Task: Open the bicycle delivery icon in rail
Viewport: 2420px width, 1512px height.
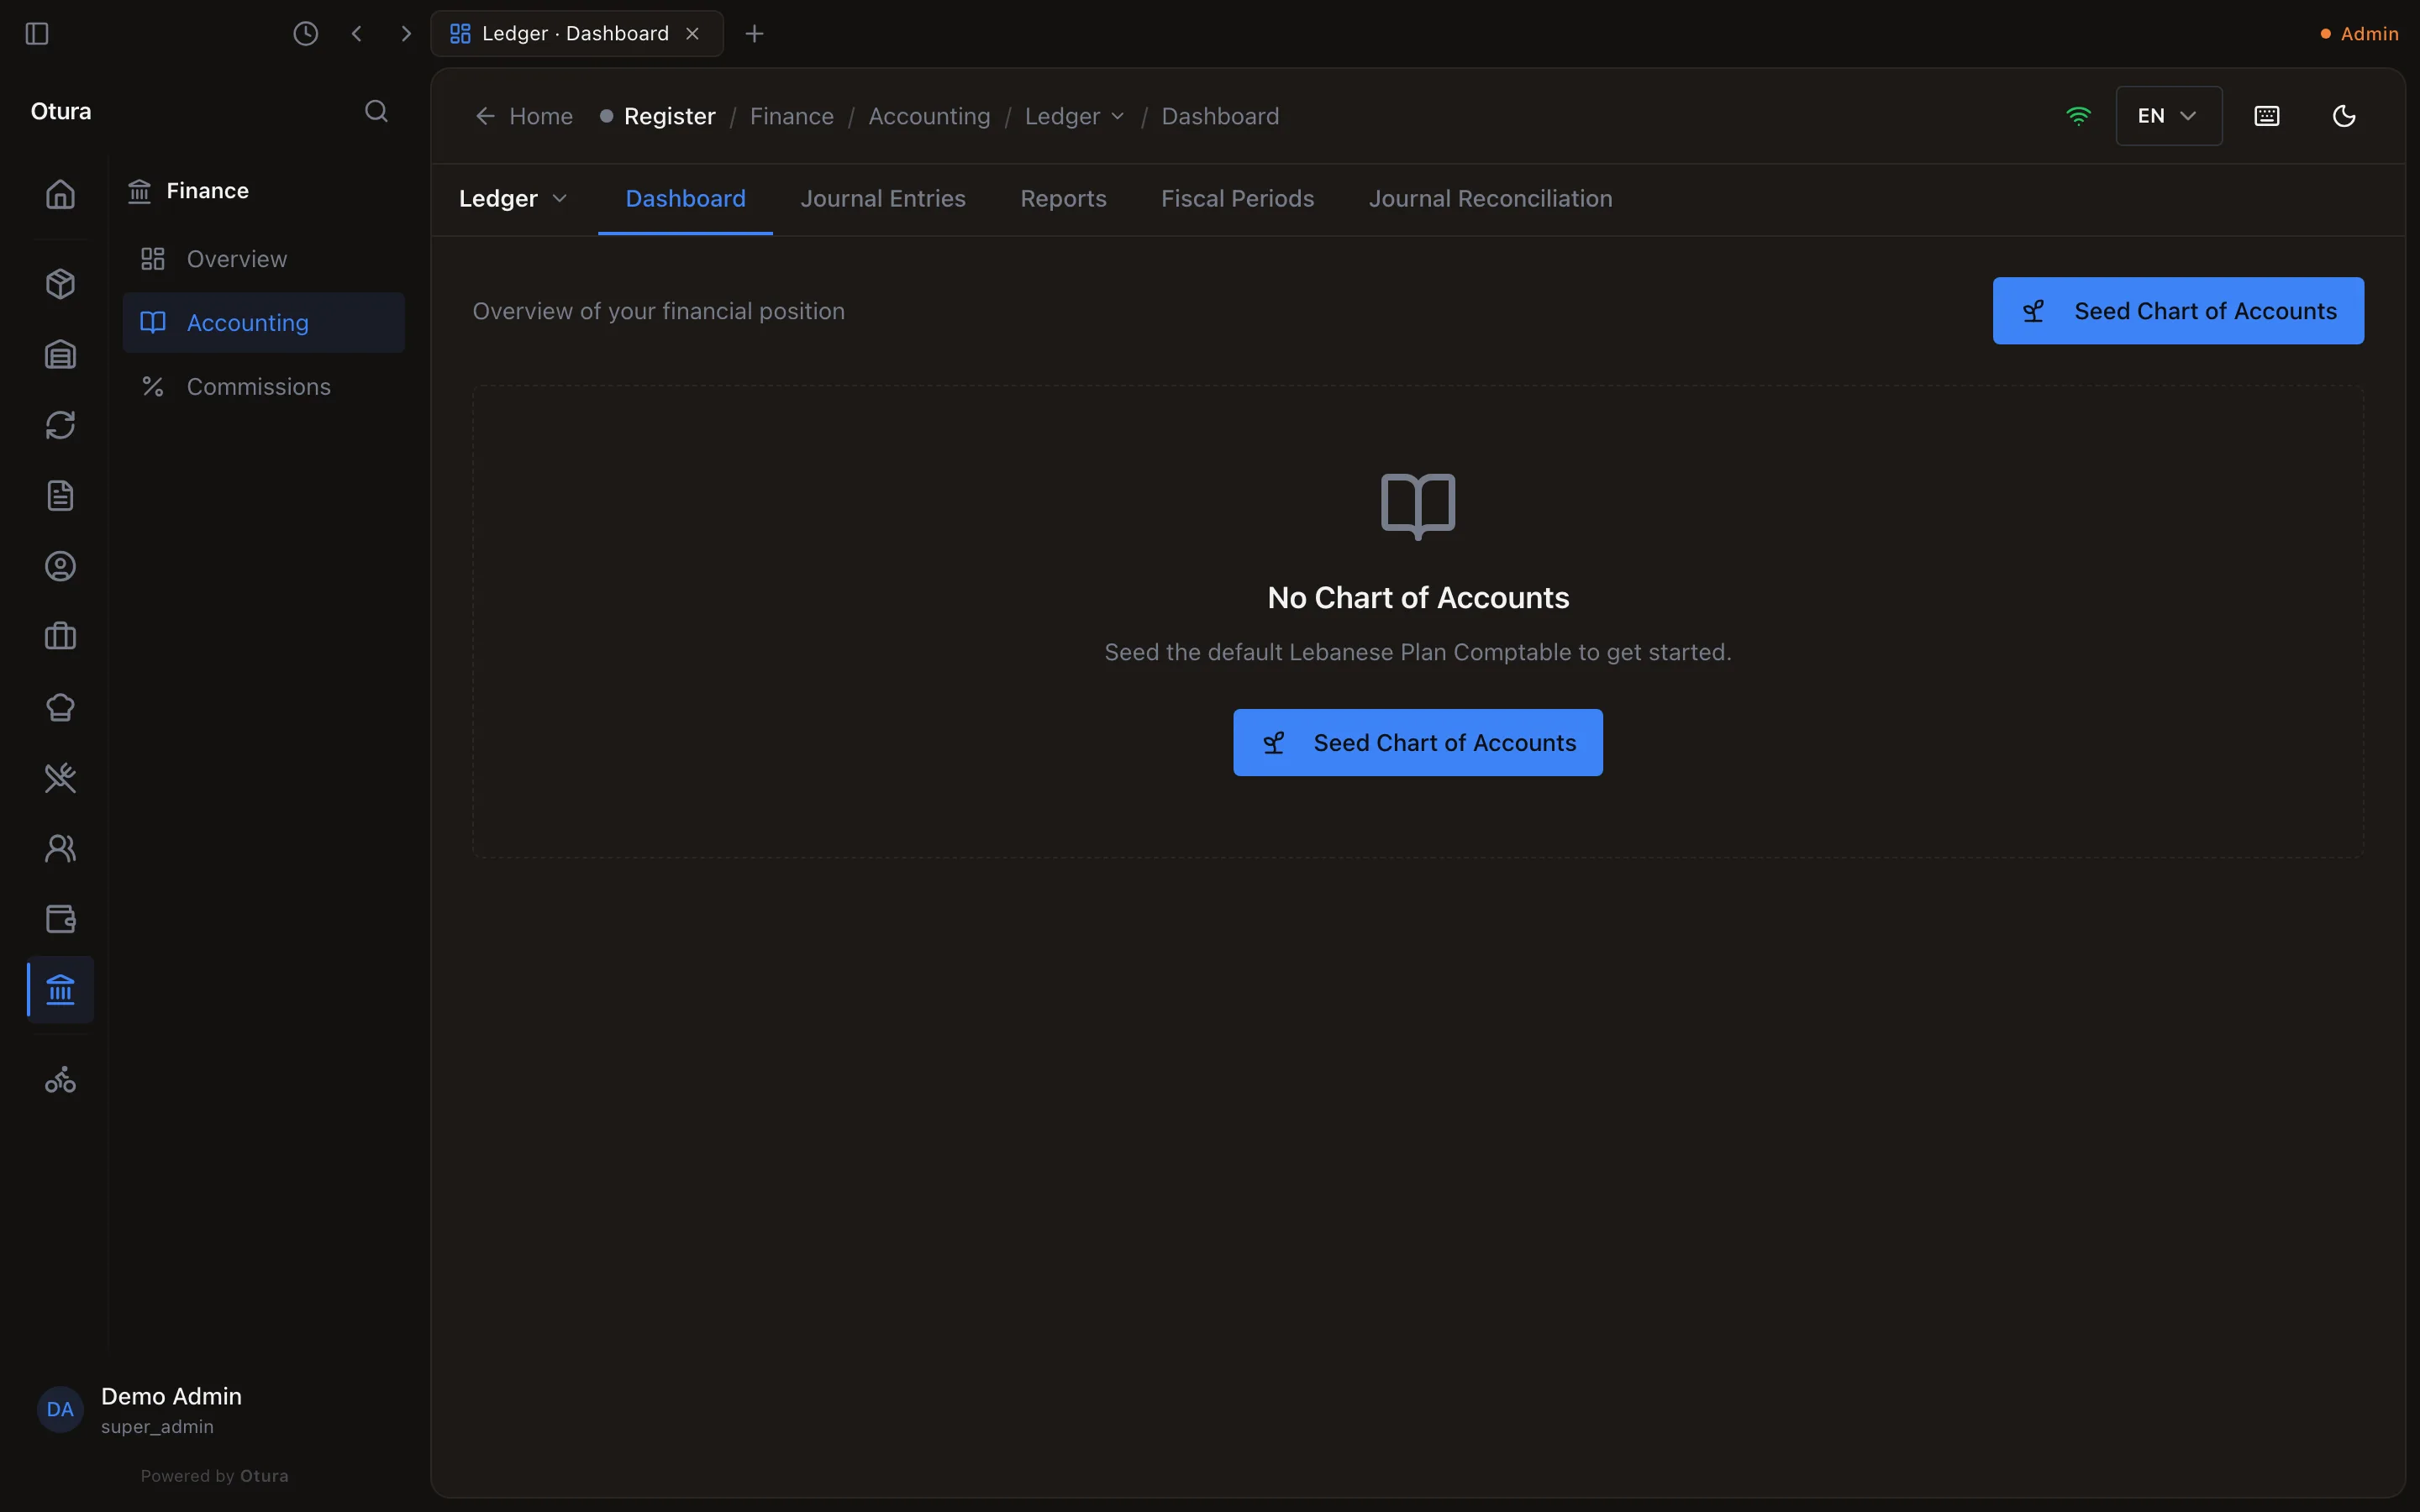Action: (60, 1080)
